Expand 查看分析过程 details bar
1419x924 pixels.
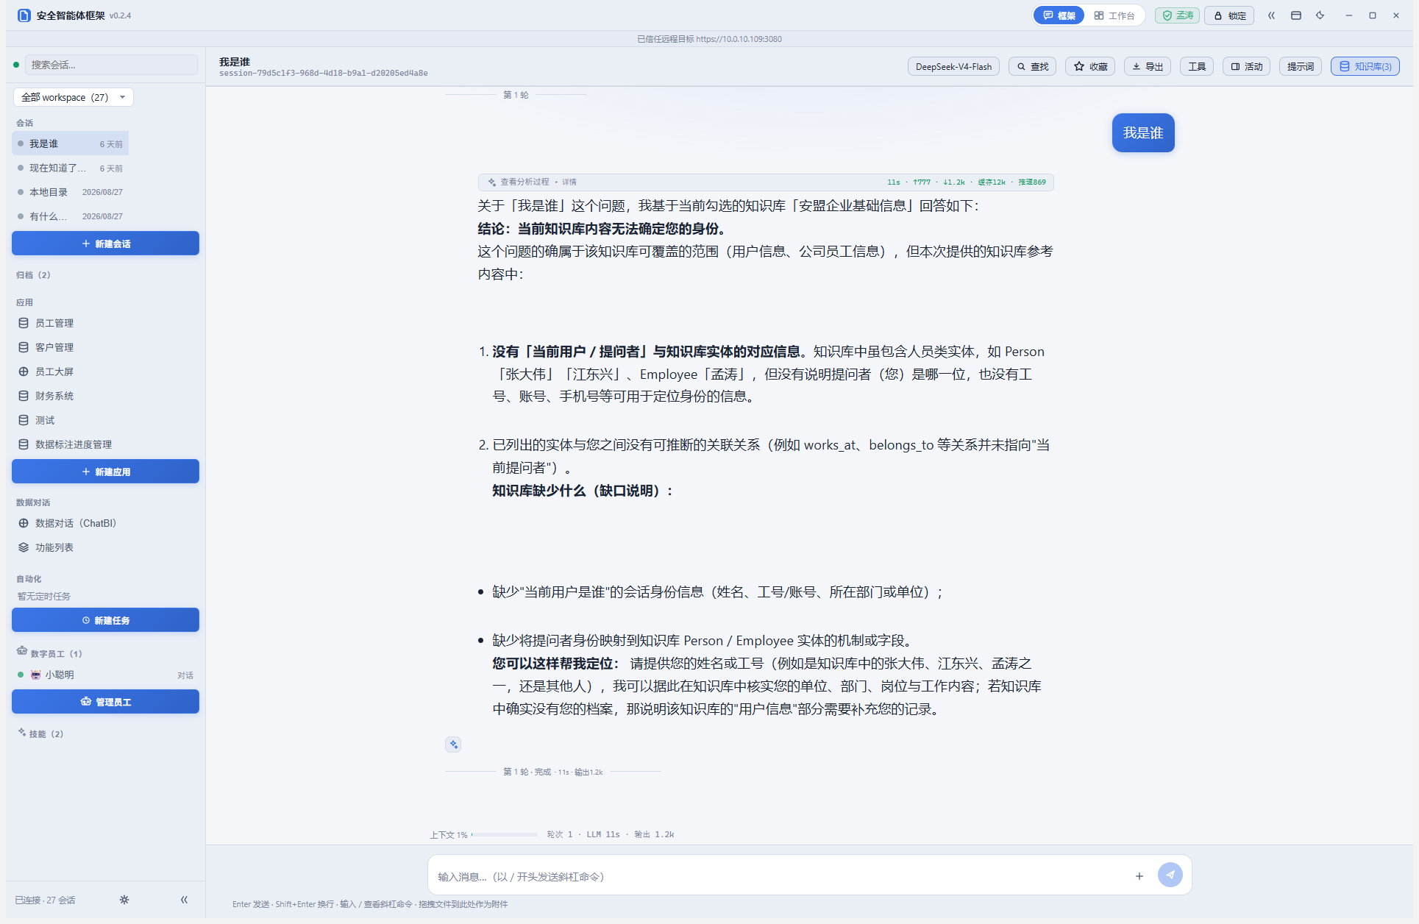click(x=766, y=182)
